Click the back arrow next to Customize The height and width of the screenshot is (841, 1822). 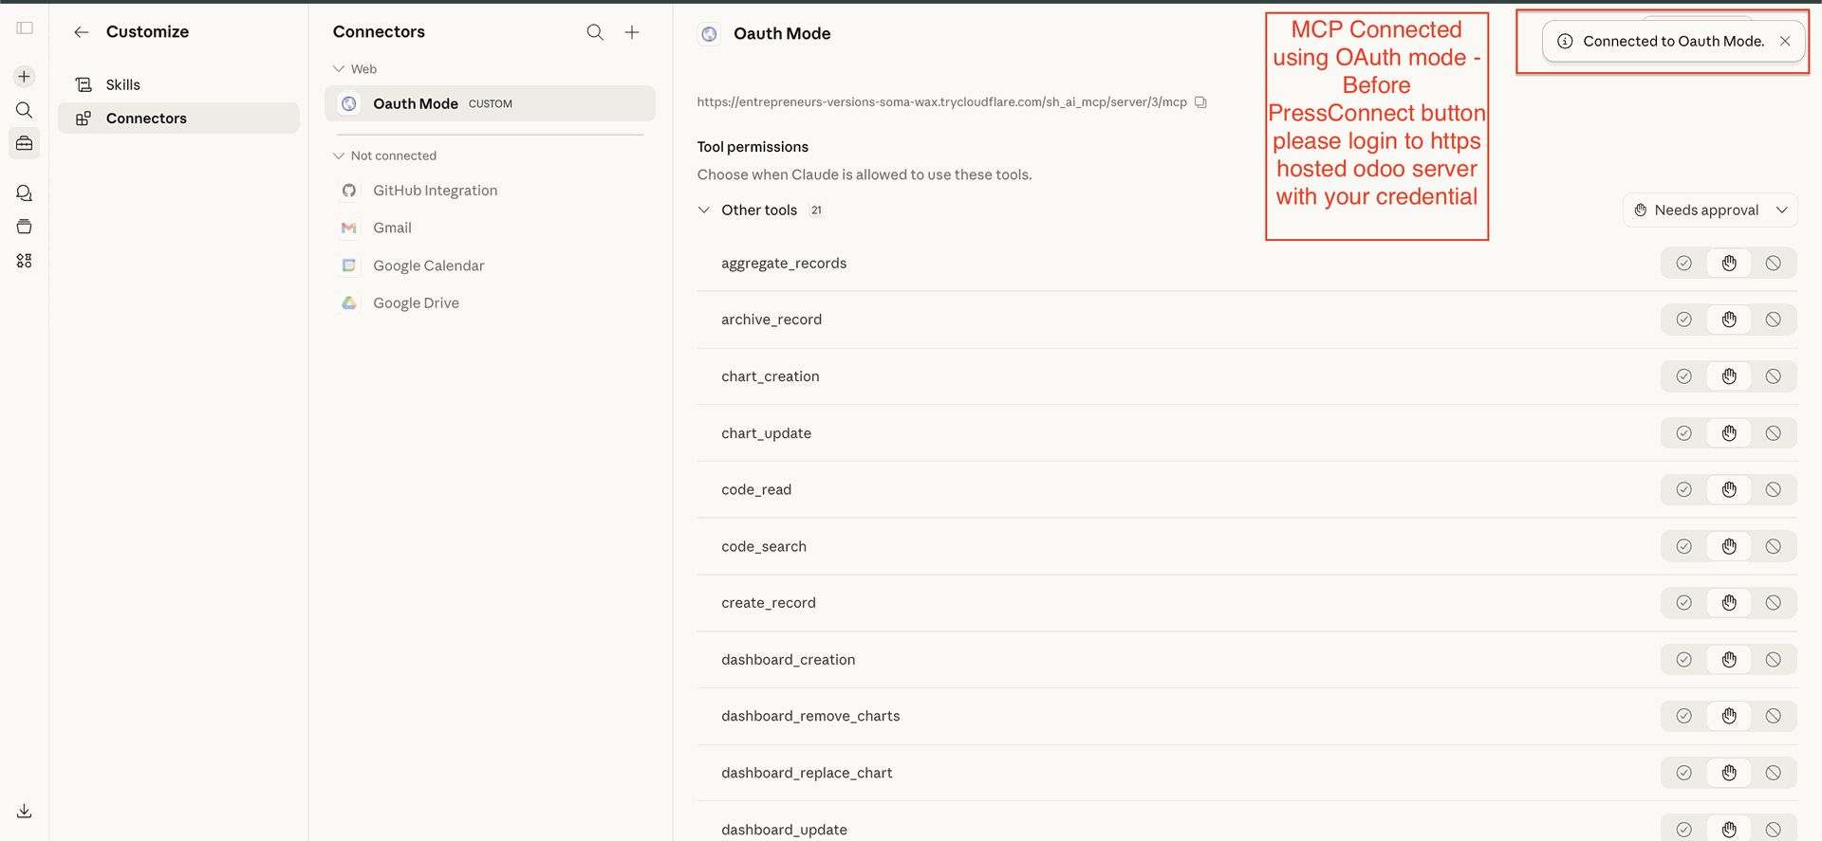(82, 32)
